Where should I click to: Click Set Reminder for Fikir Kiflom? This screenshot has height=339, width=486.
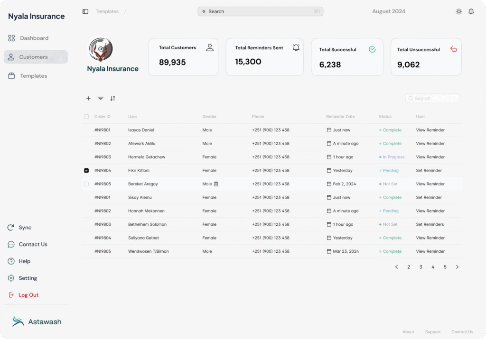tap(429, 171)
